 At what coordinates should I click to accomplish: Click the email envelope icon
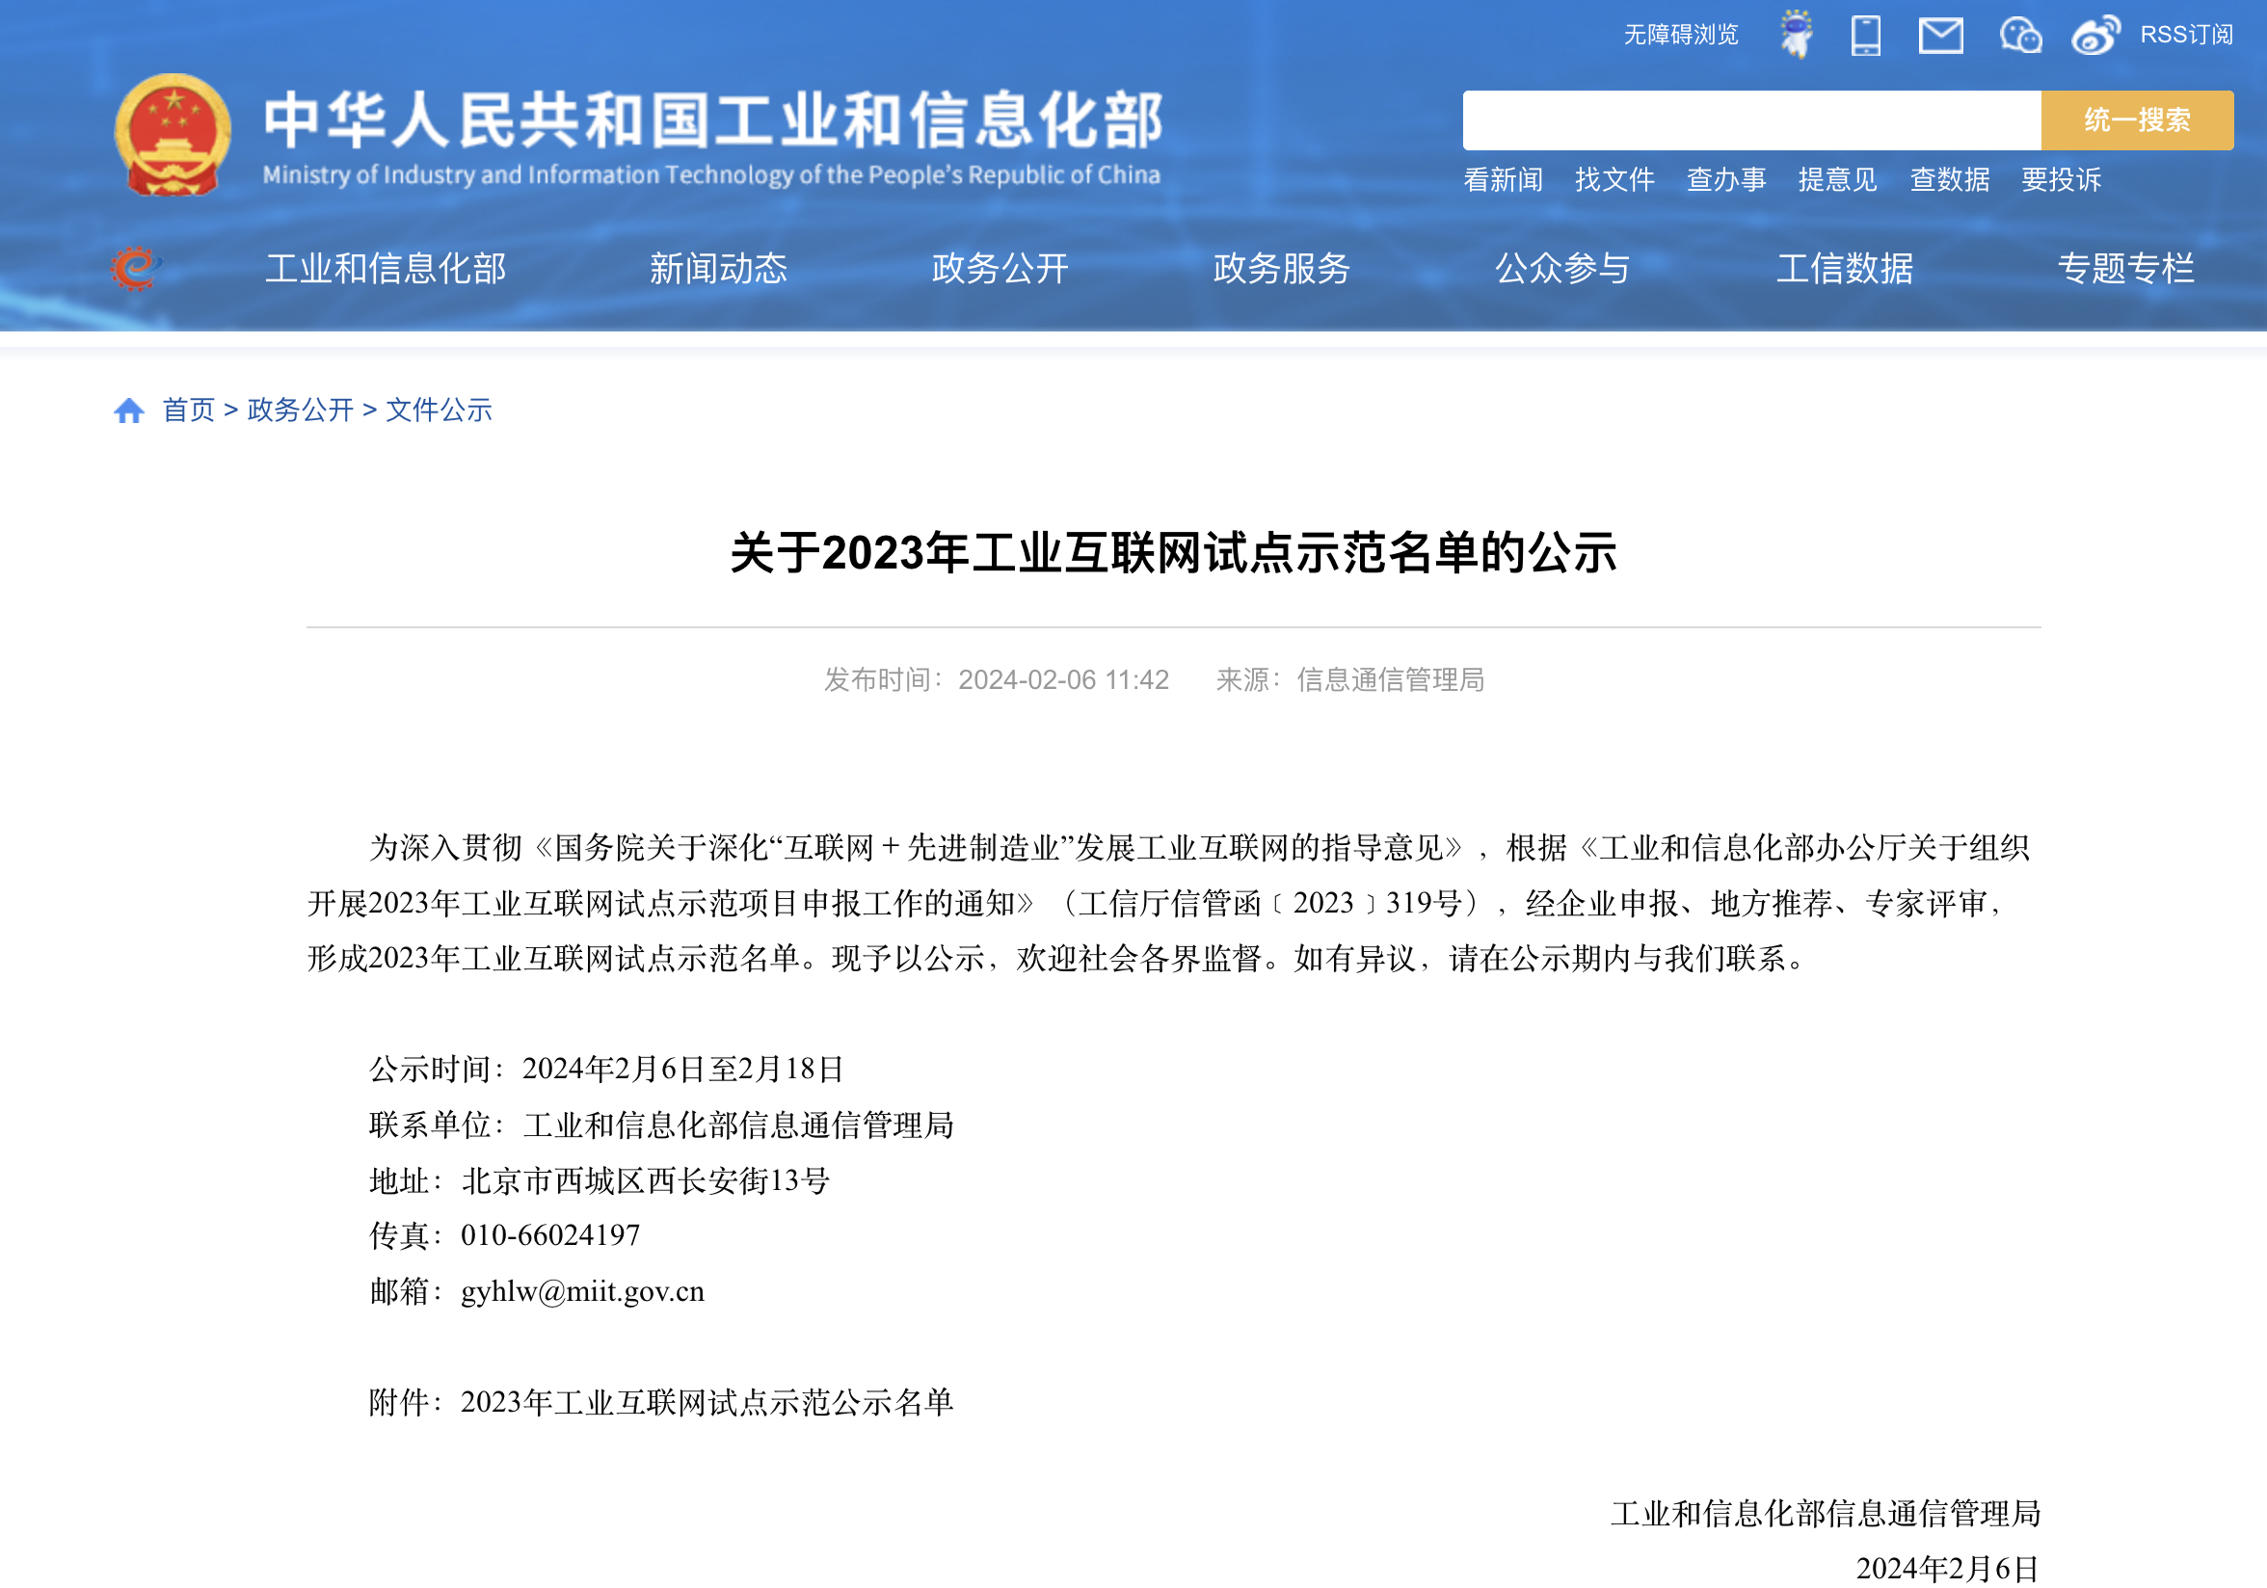[x=1940, y=36]
